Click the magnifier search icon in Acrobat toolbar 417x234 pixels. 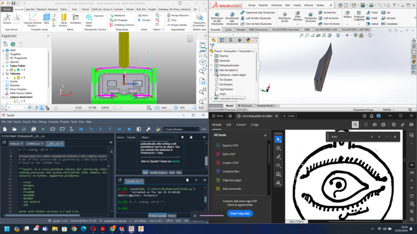point(355,124)
